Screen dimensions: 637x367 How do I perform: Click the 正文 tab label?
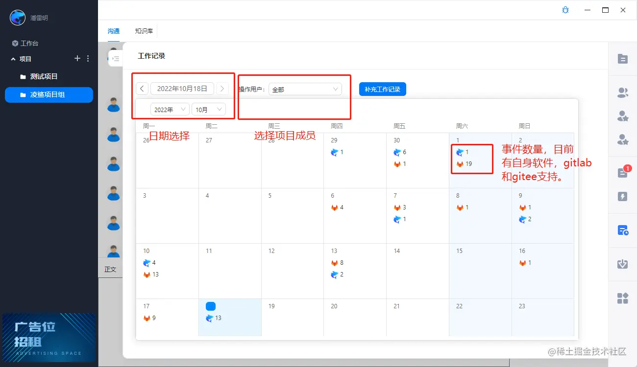tap(110, 269)
